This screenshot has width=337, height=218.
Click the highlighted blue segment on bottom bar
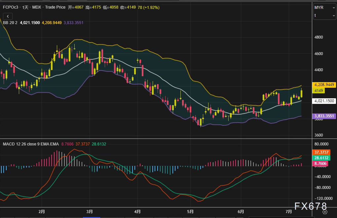click(x=92, y=217)
